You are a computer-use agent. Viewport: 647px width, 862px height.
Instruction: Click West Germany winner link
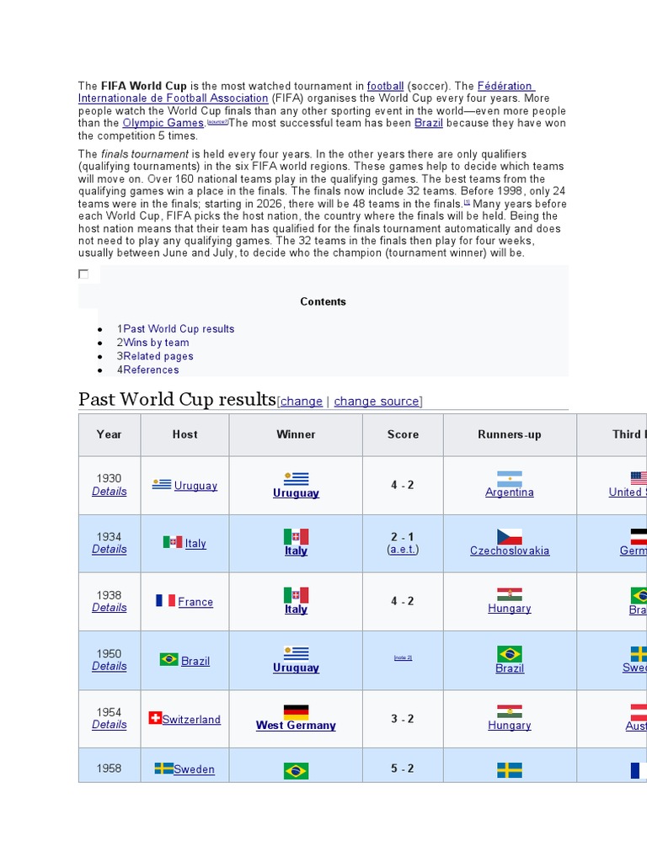(x=296, y=725)
